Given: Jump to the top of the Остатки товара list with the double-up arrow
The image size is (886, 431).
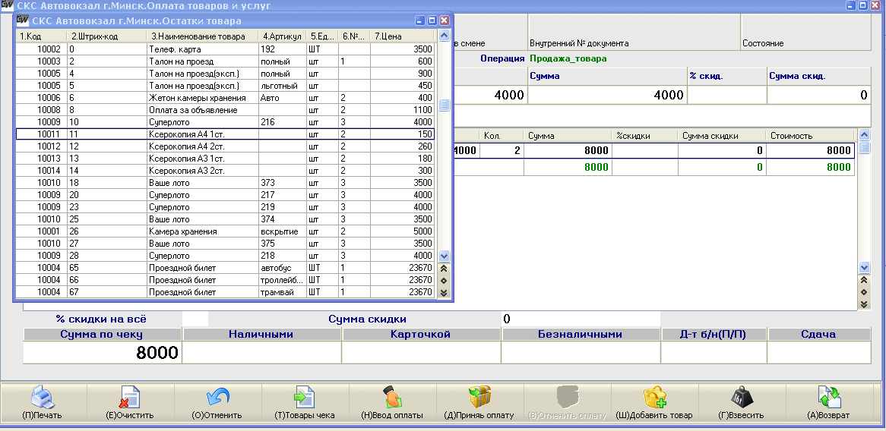Looking at the screenshot, I should coord(444,269).
